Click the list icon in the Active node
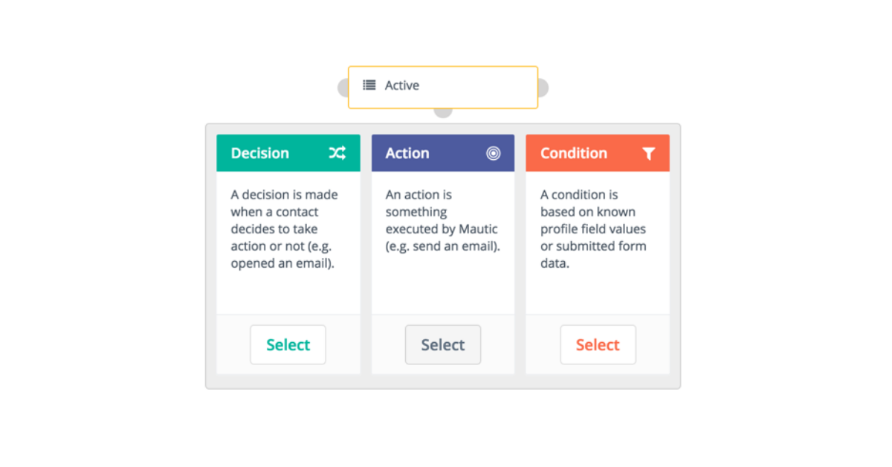Screen dimensions: 892x467 click(369, 86)
